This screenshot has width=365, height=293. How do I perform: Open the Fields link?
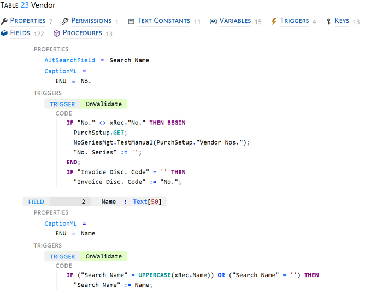[20, 33]
